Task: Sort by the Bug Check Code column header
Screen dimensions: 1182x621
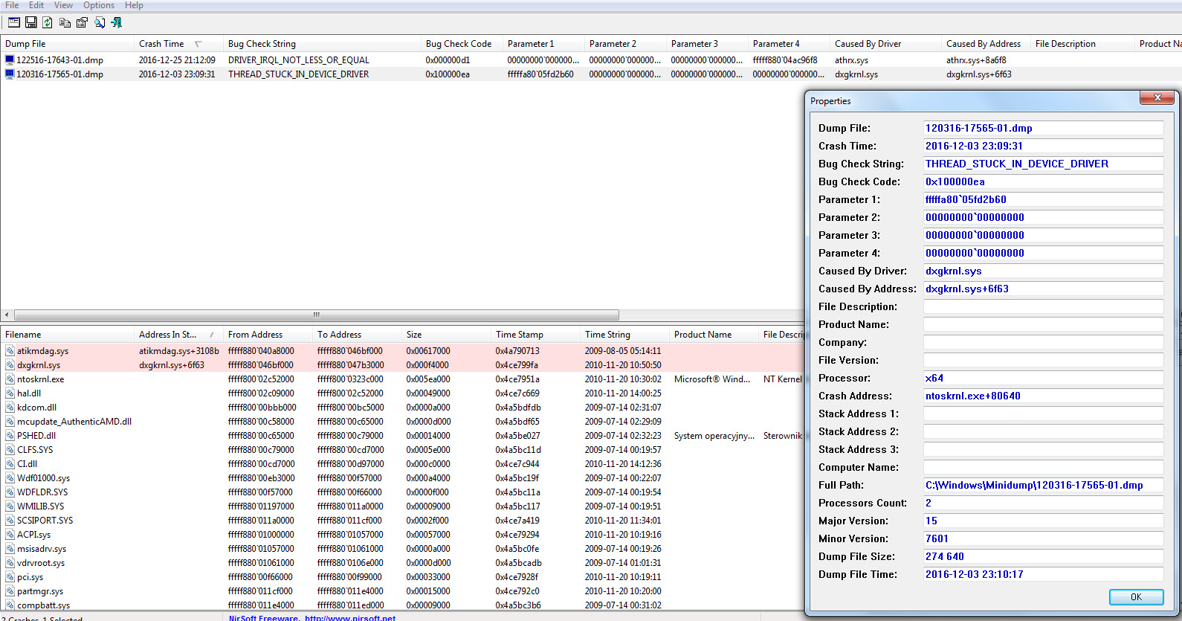Action: [x=462, y=44]
